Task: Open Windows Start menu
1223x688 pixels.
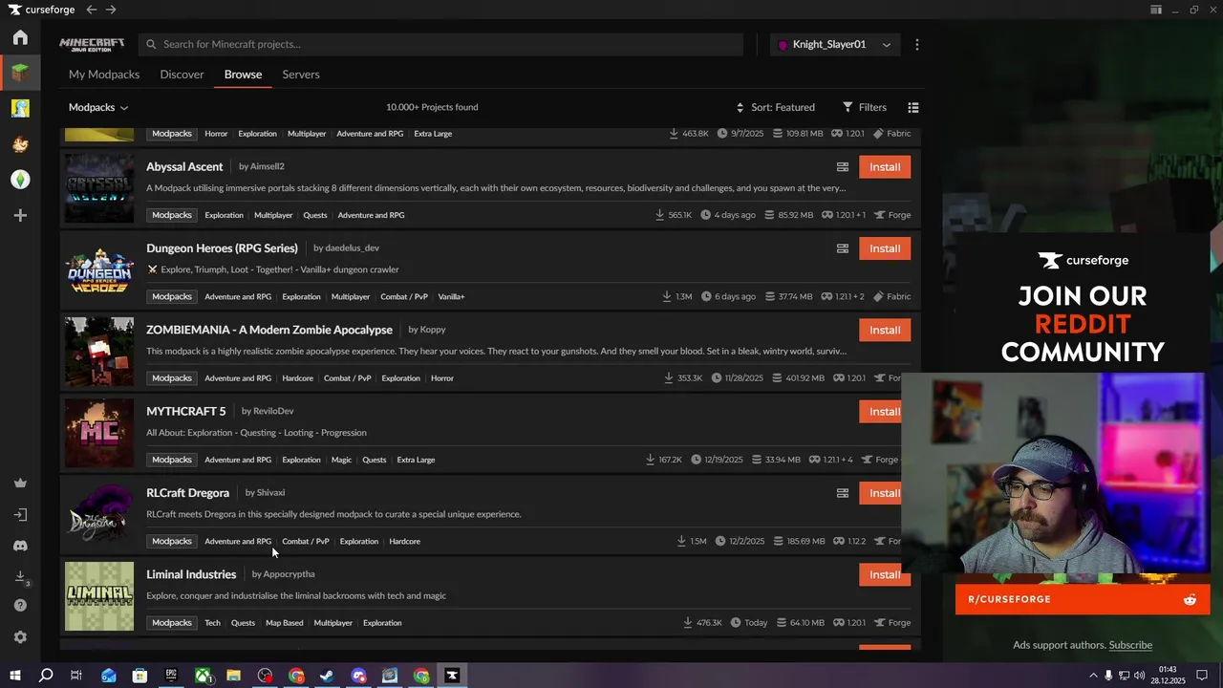Action: click(14, 675)
